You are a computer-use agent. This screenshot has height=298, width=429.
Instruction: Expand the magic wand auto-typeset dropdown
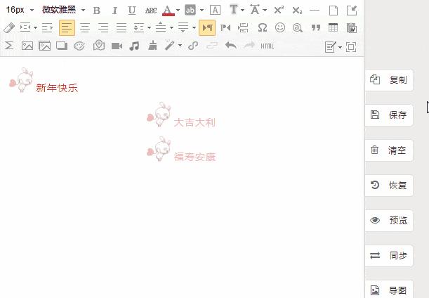(x=180, y=46)
